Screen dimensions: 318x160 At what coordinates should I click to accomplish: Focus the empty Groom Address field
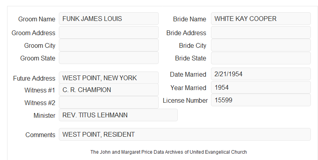(x=109, y=32)
